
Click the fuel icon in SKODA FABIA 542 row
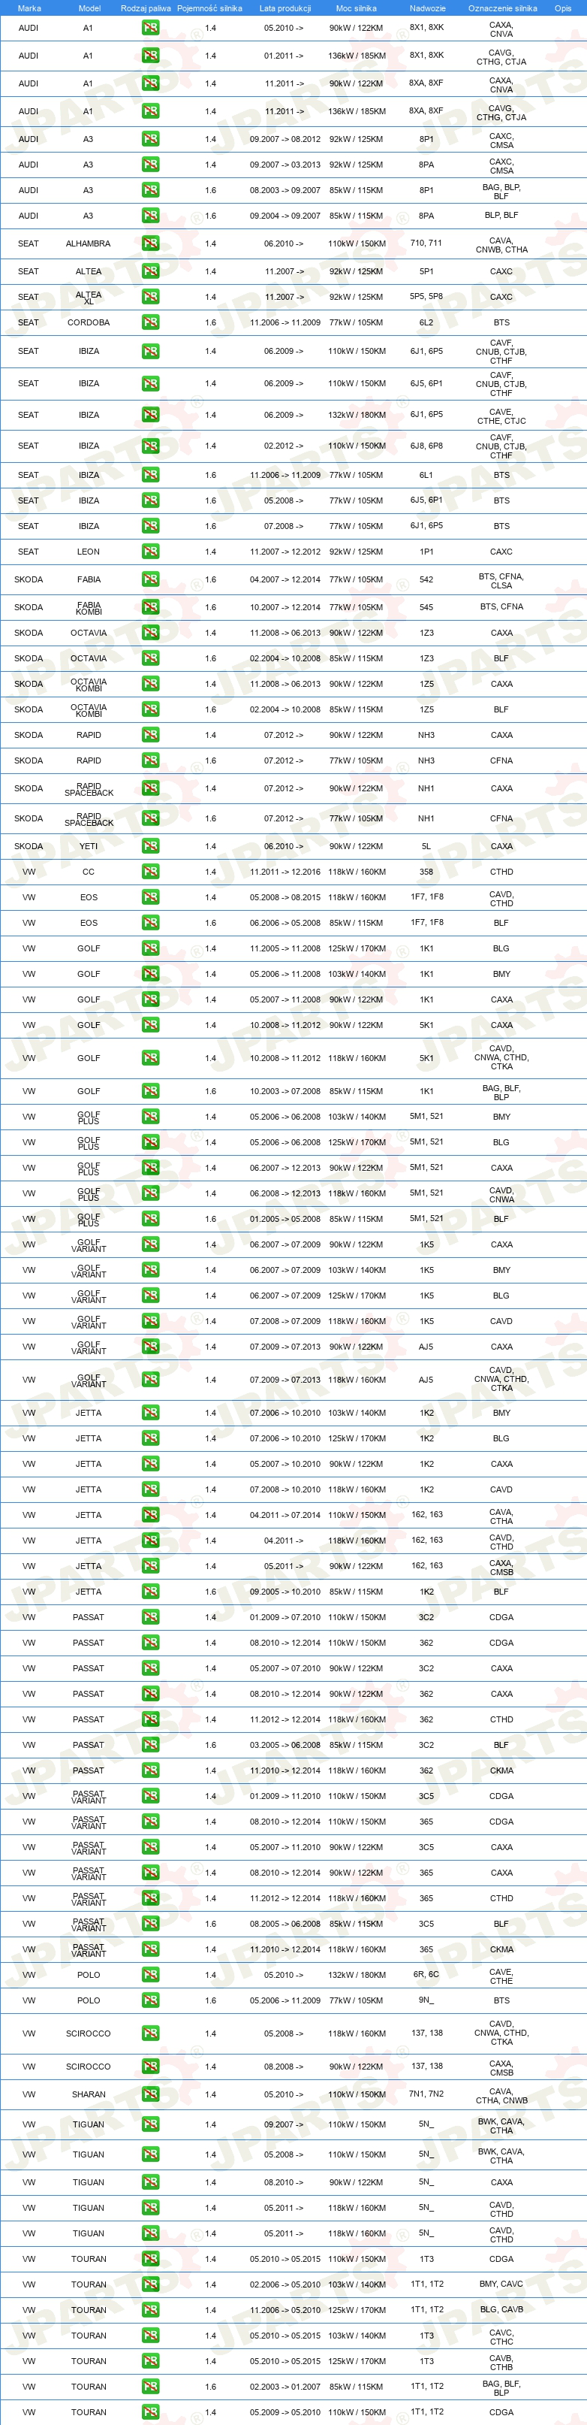coord(151,580)
